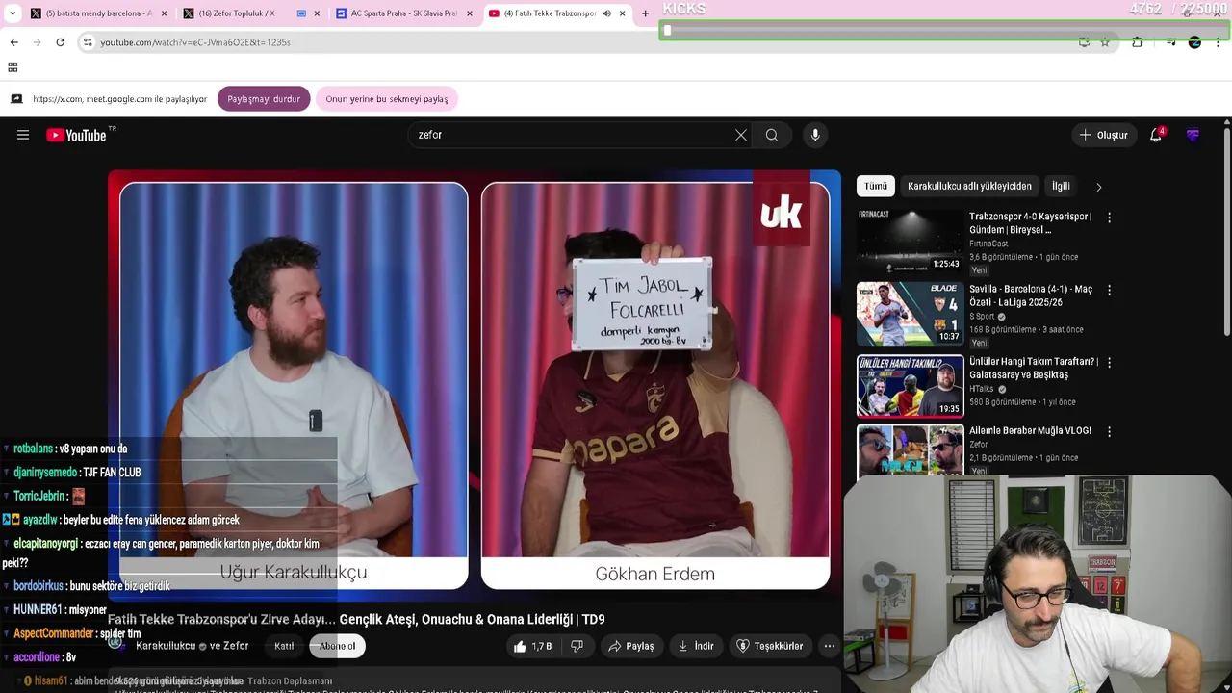
Task: Click the address bar URL
Action: (x=195, y=42)
